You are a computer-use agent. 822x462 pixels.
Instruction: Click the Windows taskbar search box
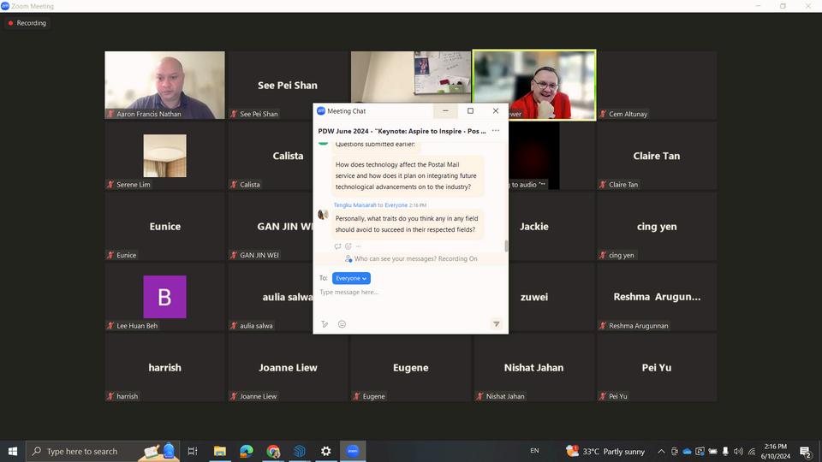pos(103,451)
